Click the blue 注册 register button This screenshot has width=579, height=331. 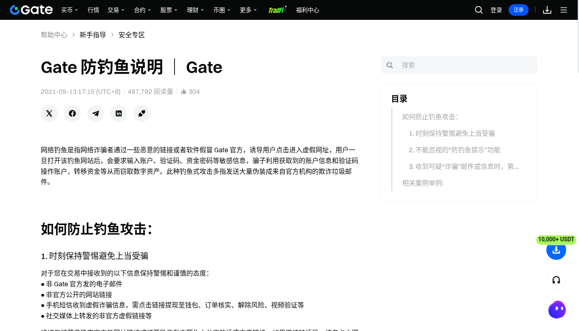519,10
